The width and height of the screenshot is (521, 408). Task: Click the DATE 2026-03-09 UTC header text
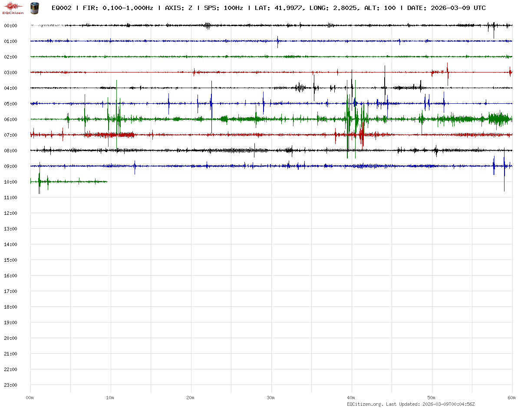click(x=446, y=8)
